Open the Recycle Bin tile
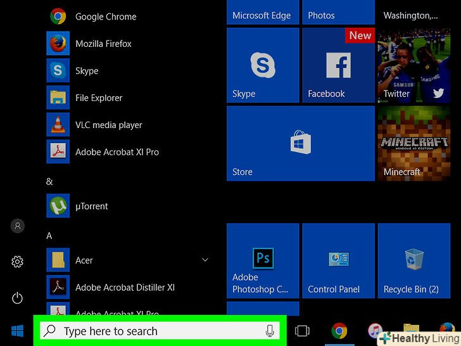 point(414,260)
